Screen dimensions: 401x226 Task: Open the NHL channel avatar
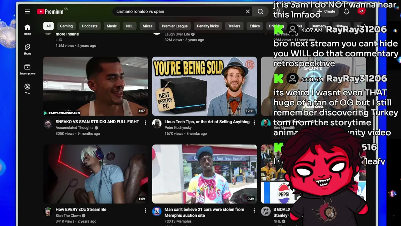266,212
